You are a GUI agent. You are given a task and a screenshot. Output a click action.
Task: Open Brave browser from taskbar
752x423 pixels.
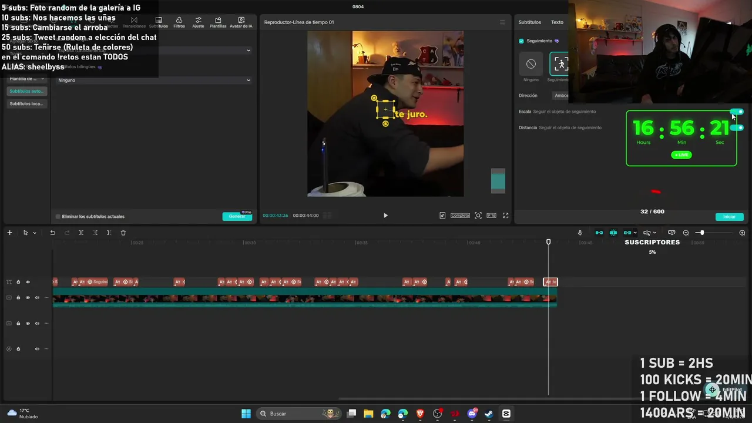pyautogui.click(x=420, y=414)
